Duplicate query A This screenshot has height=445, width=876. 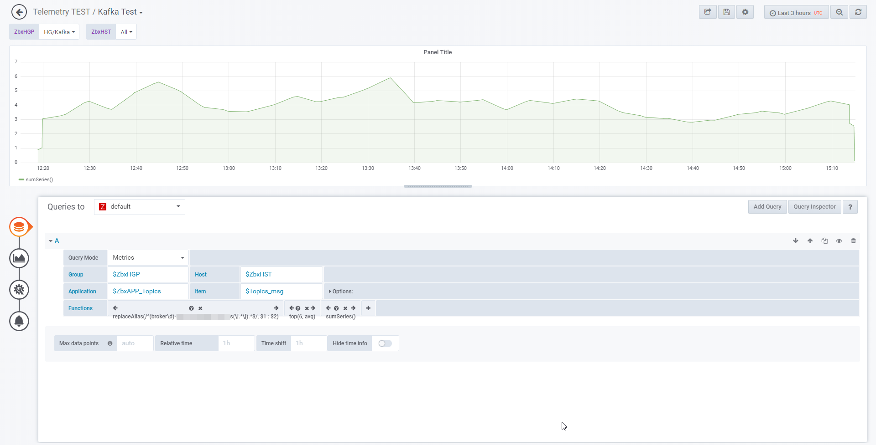point(824,240)
